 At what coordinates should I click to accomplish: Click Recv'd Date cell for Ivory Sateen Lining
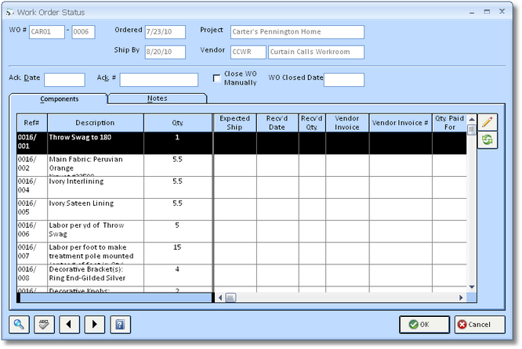click(x=277, y=210)
